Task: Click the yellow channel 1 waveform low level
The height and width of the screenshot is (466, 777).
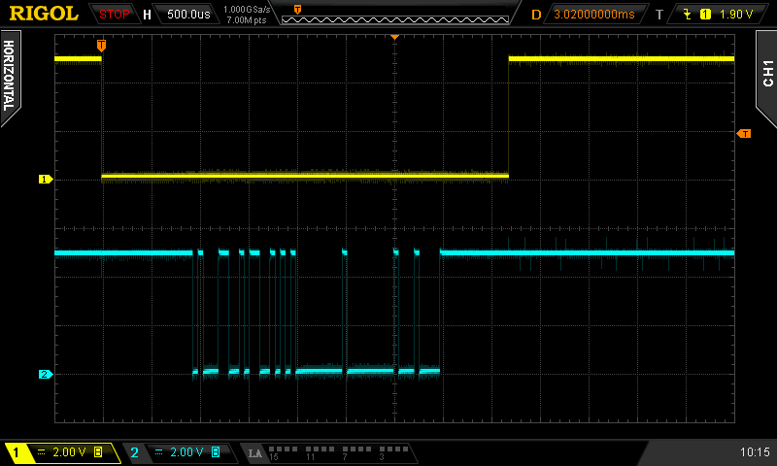Action: [305, 176]
